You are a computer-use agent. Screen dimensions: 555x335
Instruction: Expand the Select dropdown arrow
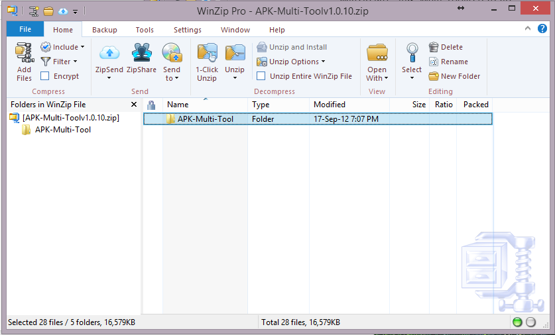click(x=412, y=78)
